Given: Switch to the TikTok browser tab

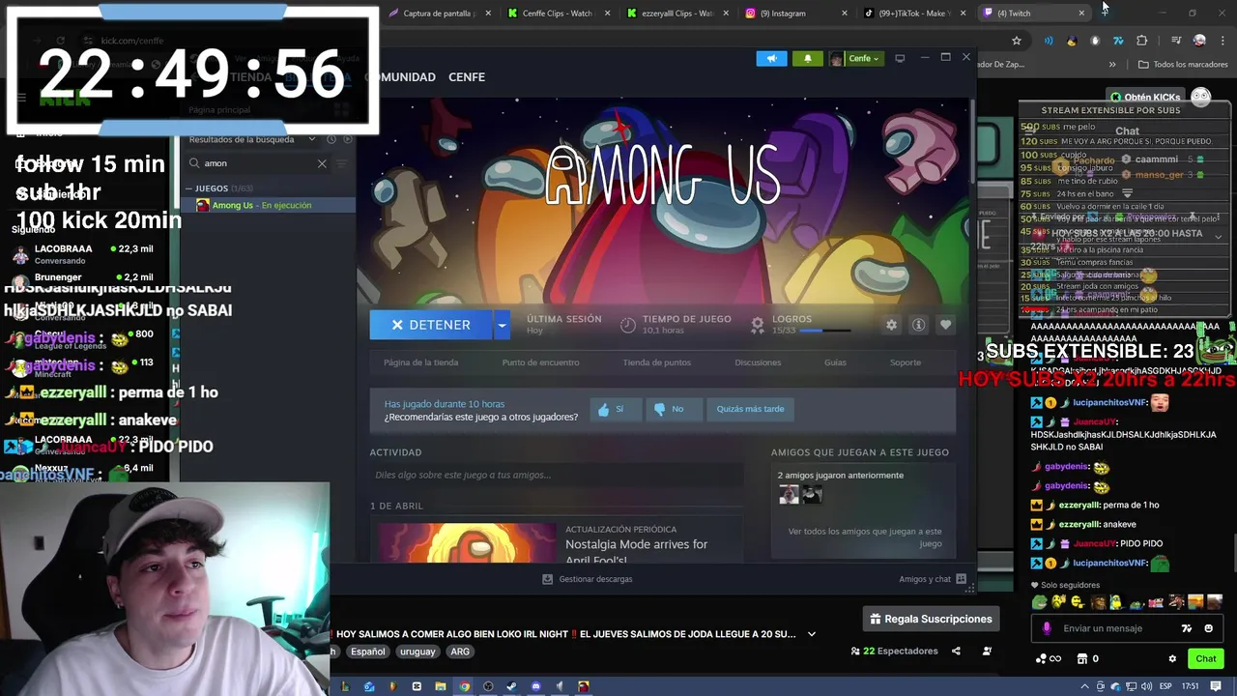Looking at the screenshot, I should 908,14.
